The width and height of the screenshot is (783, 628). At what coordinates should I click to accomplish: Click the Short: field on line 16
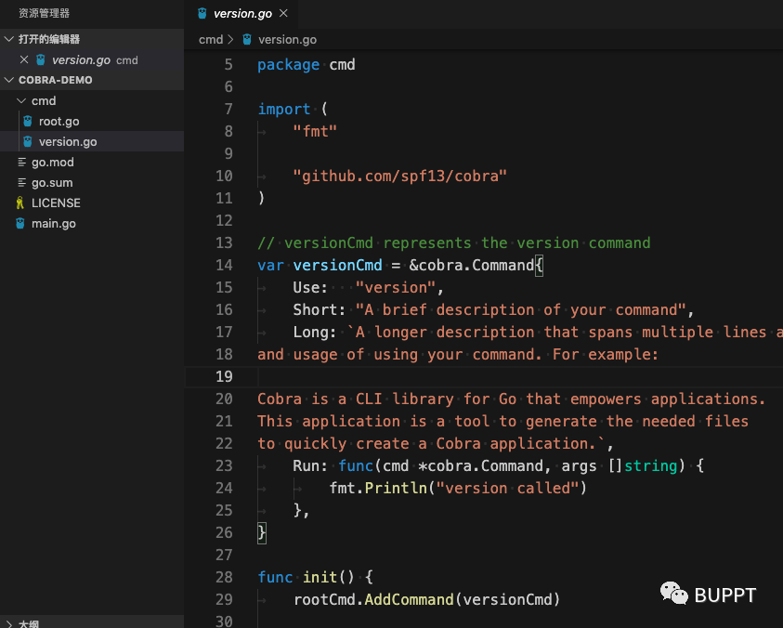click(x=320, y=310)
